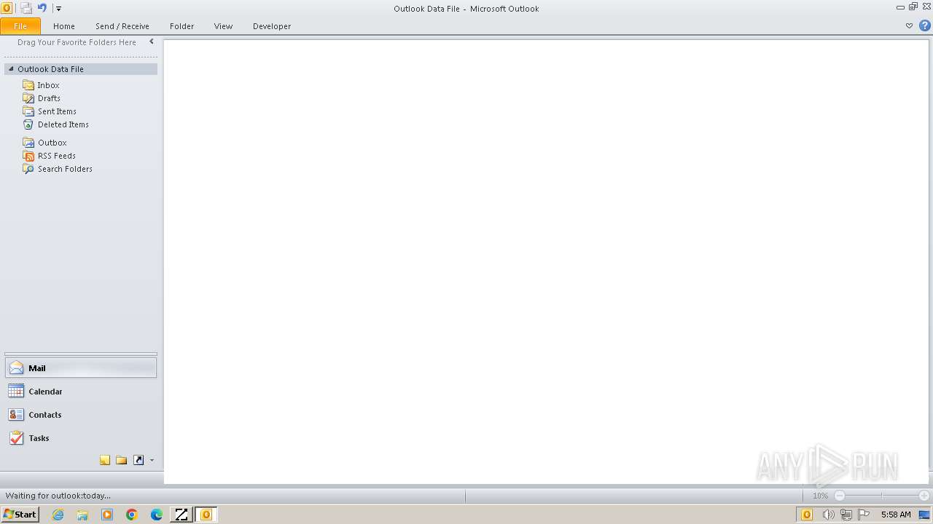Launch Google Chrome from taskbar
The image size is (933, 524).
tap(132, 515)
